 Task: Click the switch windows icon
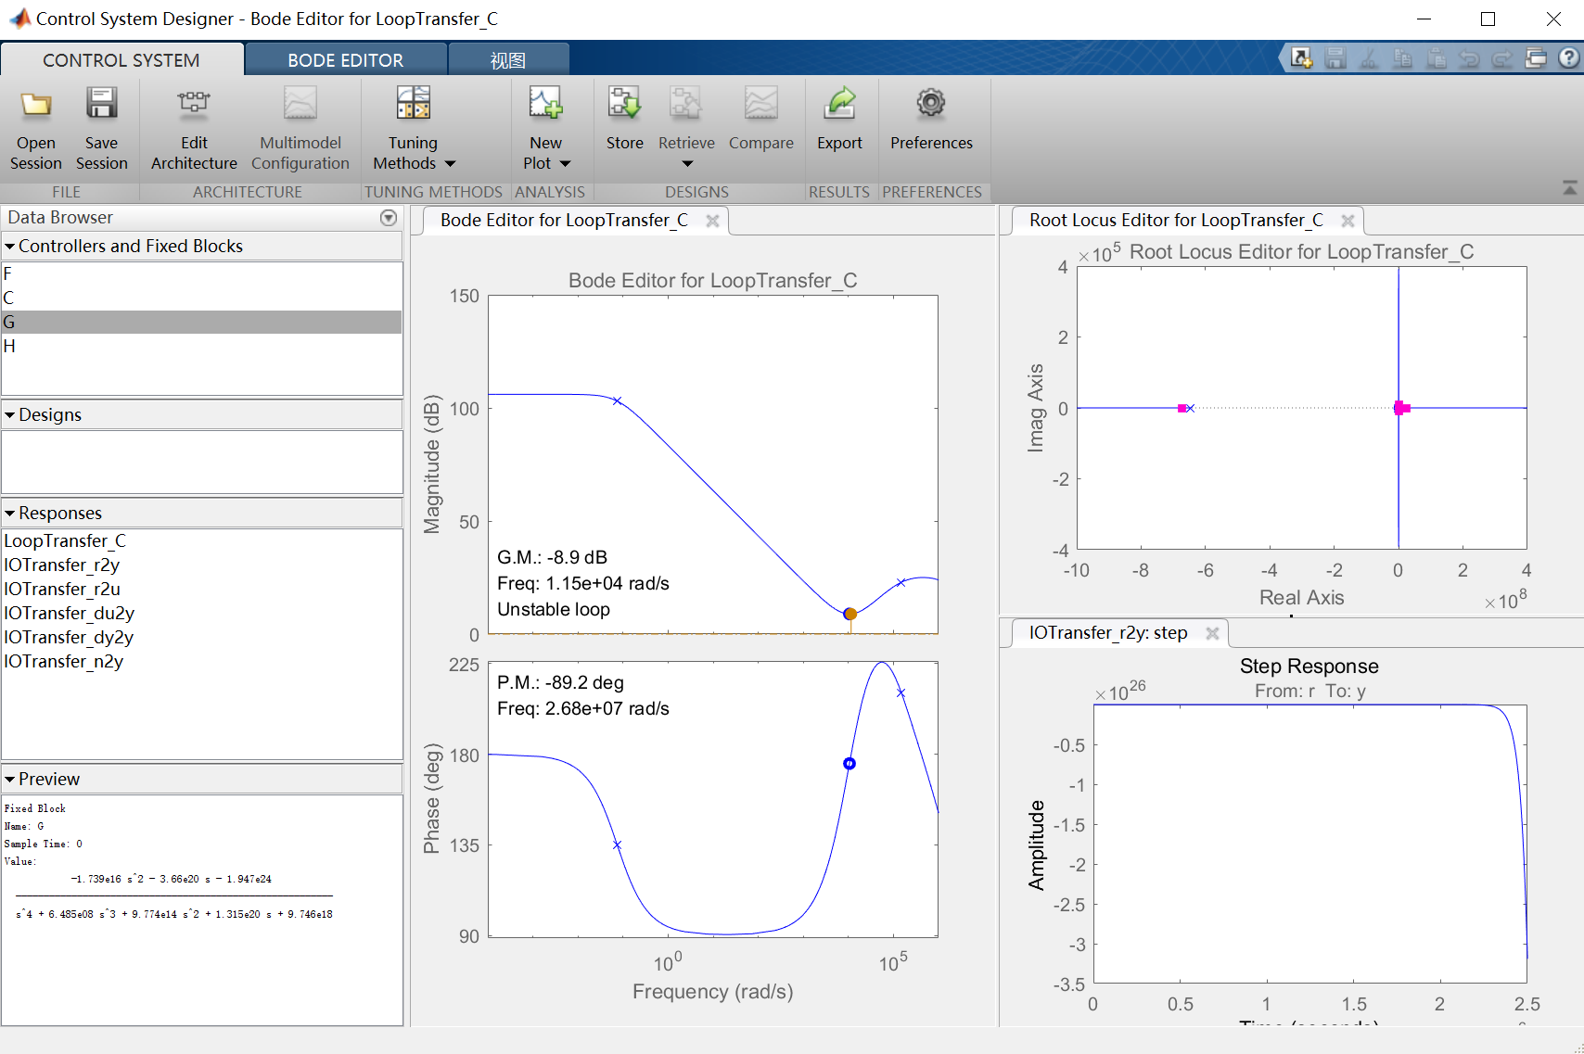[x=1536, y=58]
